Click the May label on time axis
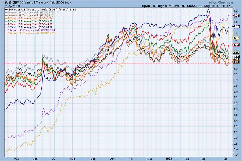Viewport: 242px width, 161px height. click(16, 159)
